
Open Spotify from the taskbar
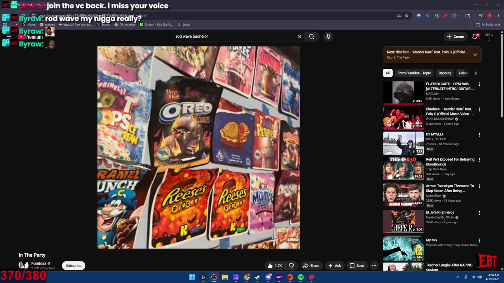(301, 277)
